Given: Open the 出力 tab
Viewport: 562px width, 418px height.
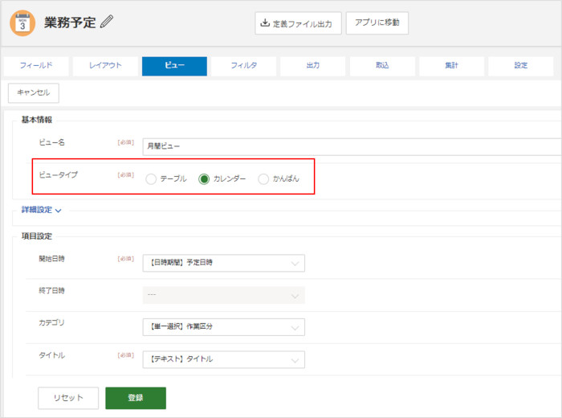Looking at the screenshot, I should pyautogui.click(x=312, y=66).
